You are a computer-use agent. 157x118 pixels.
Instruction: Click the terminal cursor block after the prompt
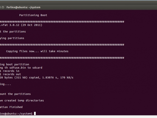(35, 114)
